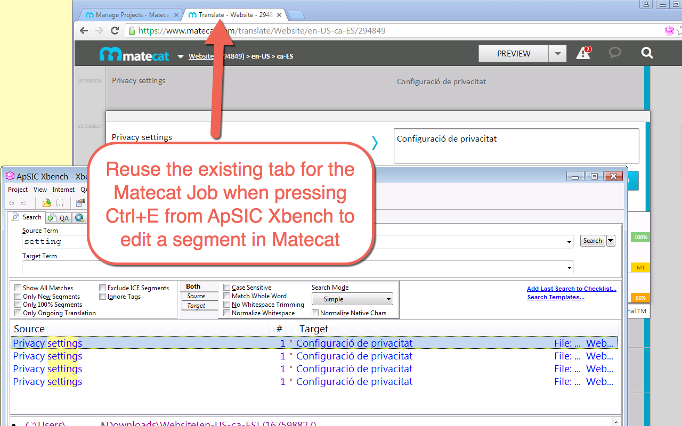682x426 pixels.
Task: Open the Xbench Project menu
Action: [18, 190]
